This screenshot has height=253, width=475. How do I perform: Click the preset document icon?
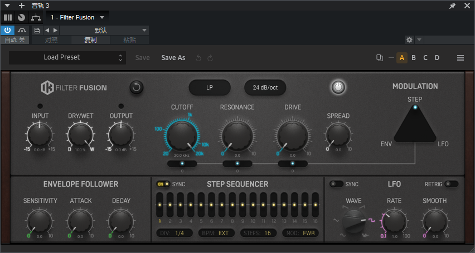tap(37, 30)
